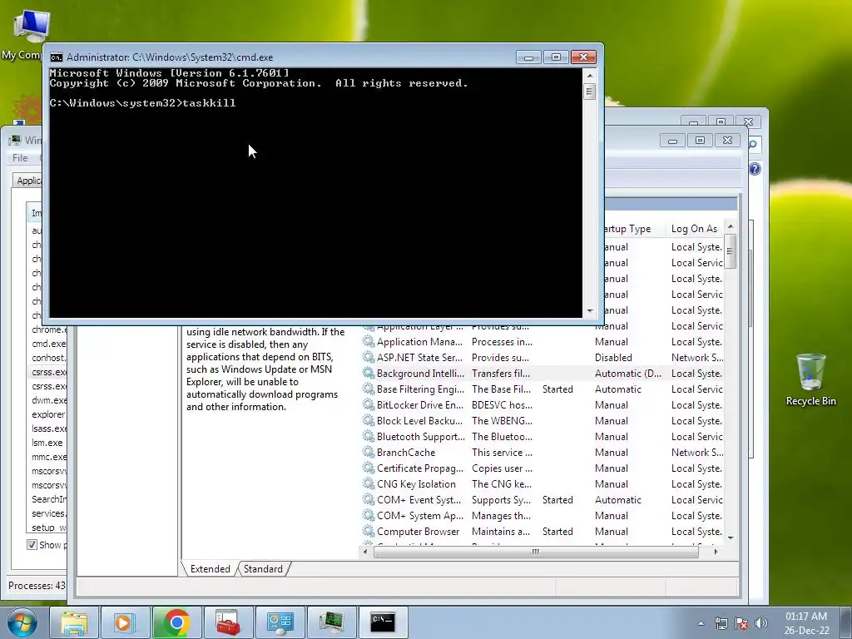Select the mmc.exe process row
852x639 pixels.
(x=49, y=457)
